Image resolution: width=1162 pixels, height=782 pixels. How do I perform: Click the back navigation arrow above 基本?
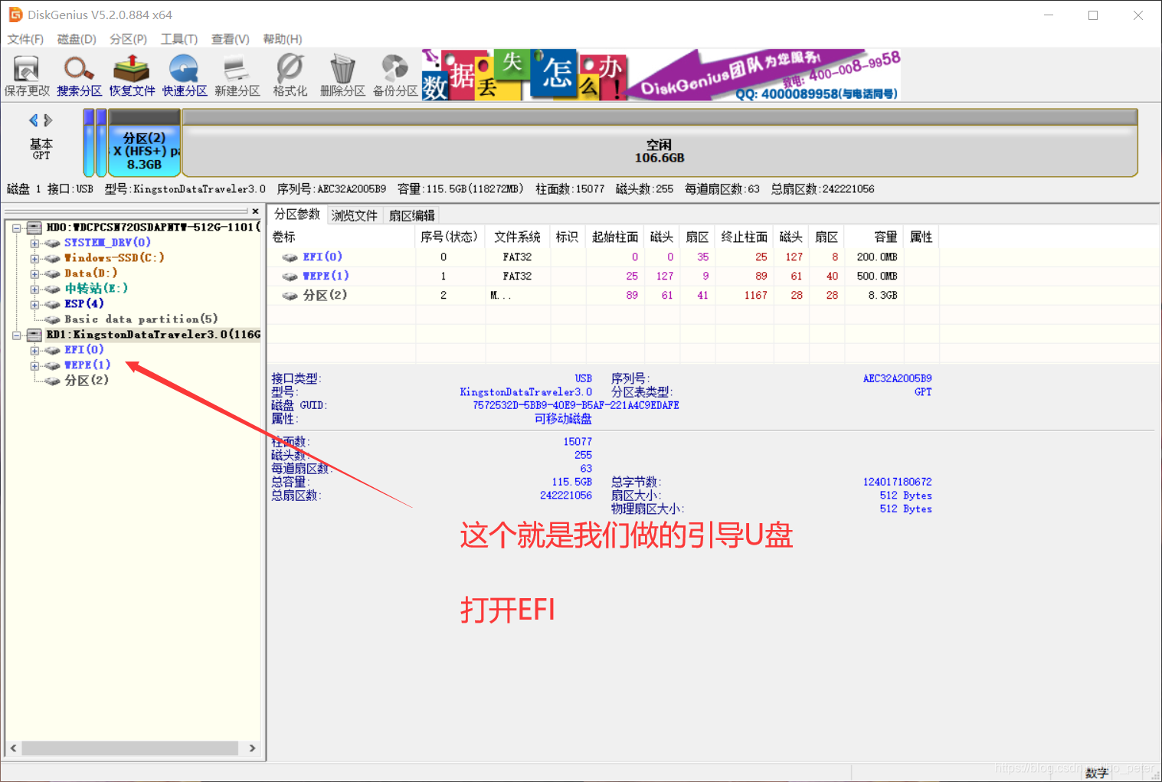coord(33,119)
